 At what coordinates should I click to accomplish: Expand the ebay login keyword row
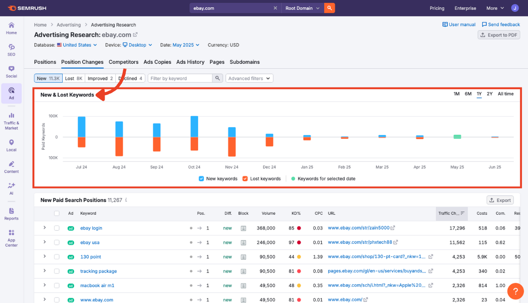pos(45,228)
